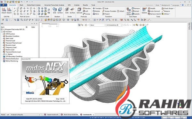This screenshot has height=119, width=192.
Task: Click the Mirror transform tool
Action: (x=96, y=14)
